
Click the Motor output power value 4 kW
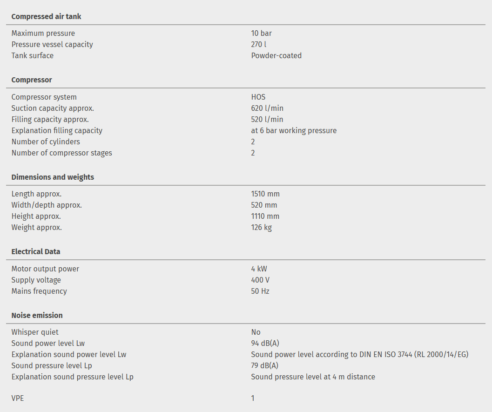(259, 269)
